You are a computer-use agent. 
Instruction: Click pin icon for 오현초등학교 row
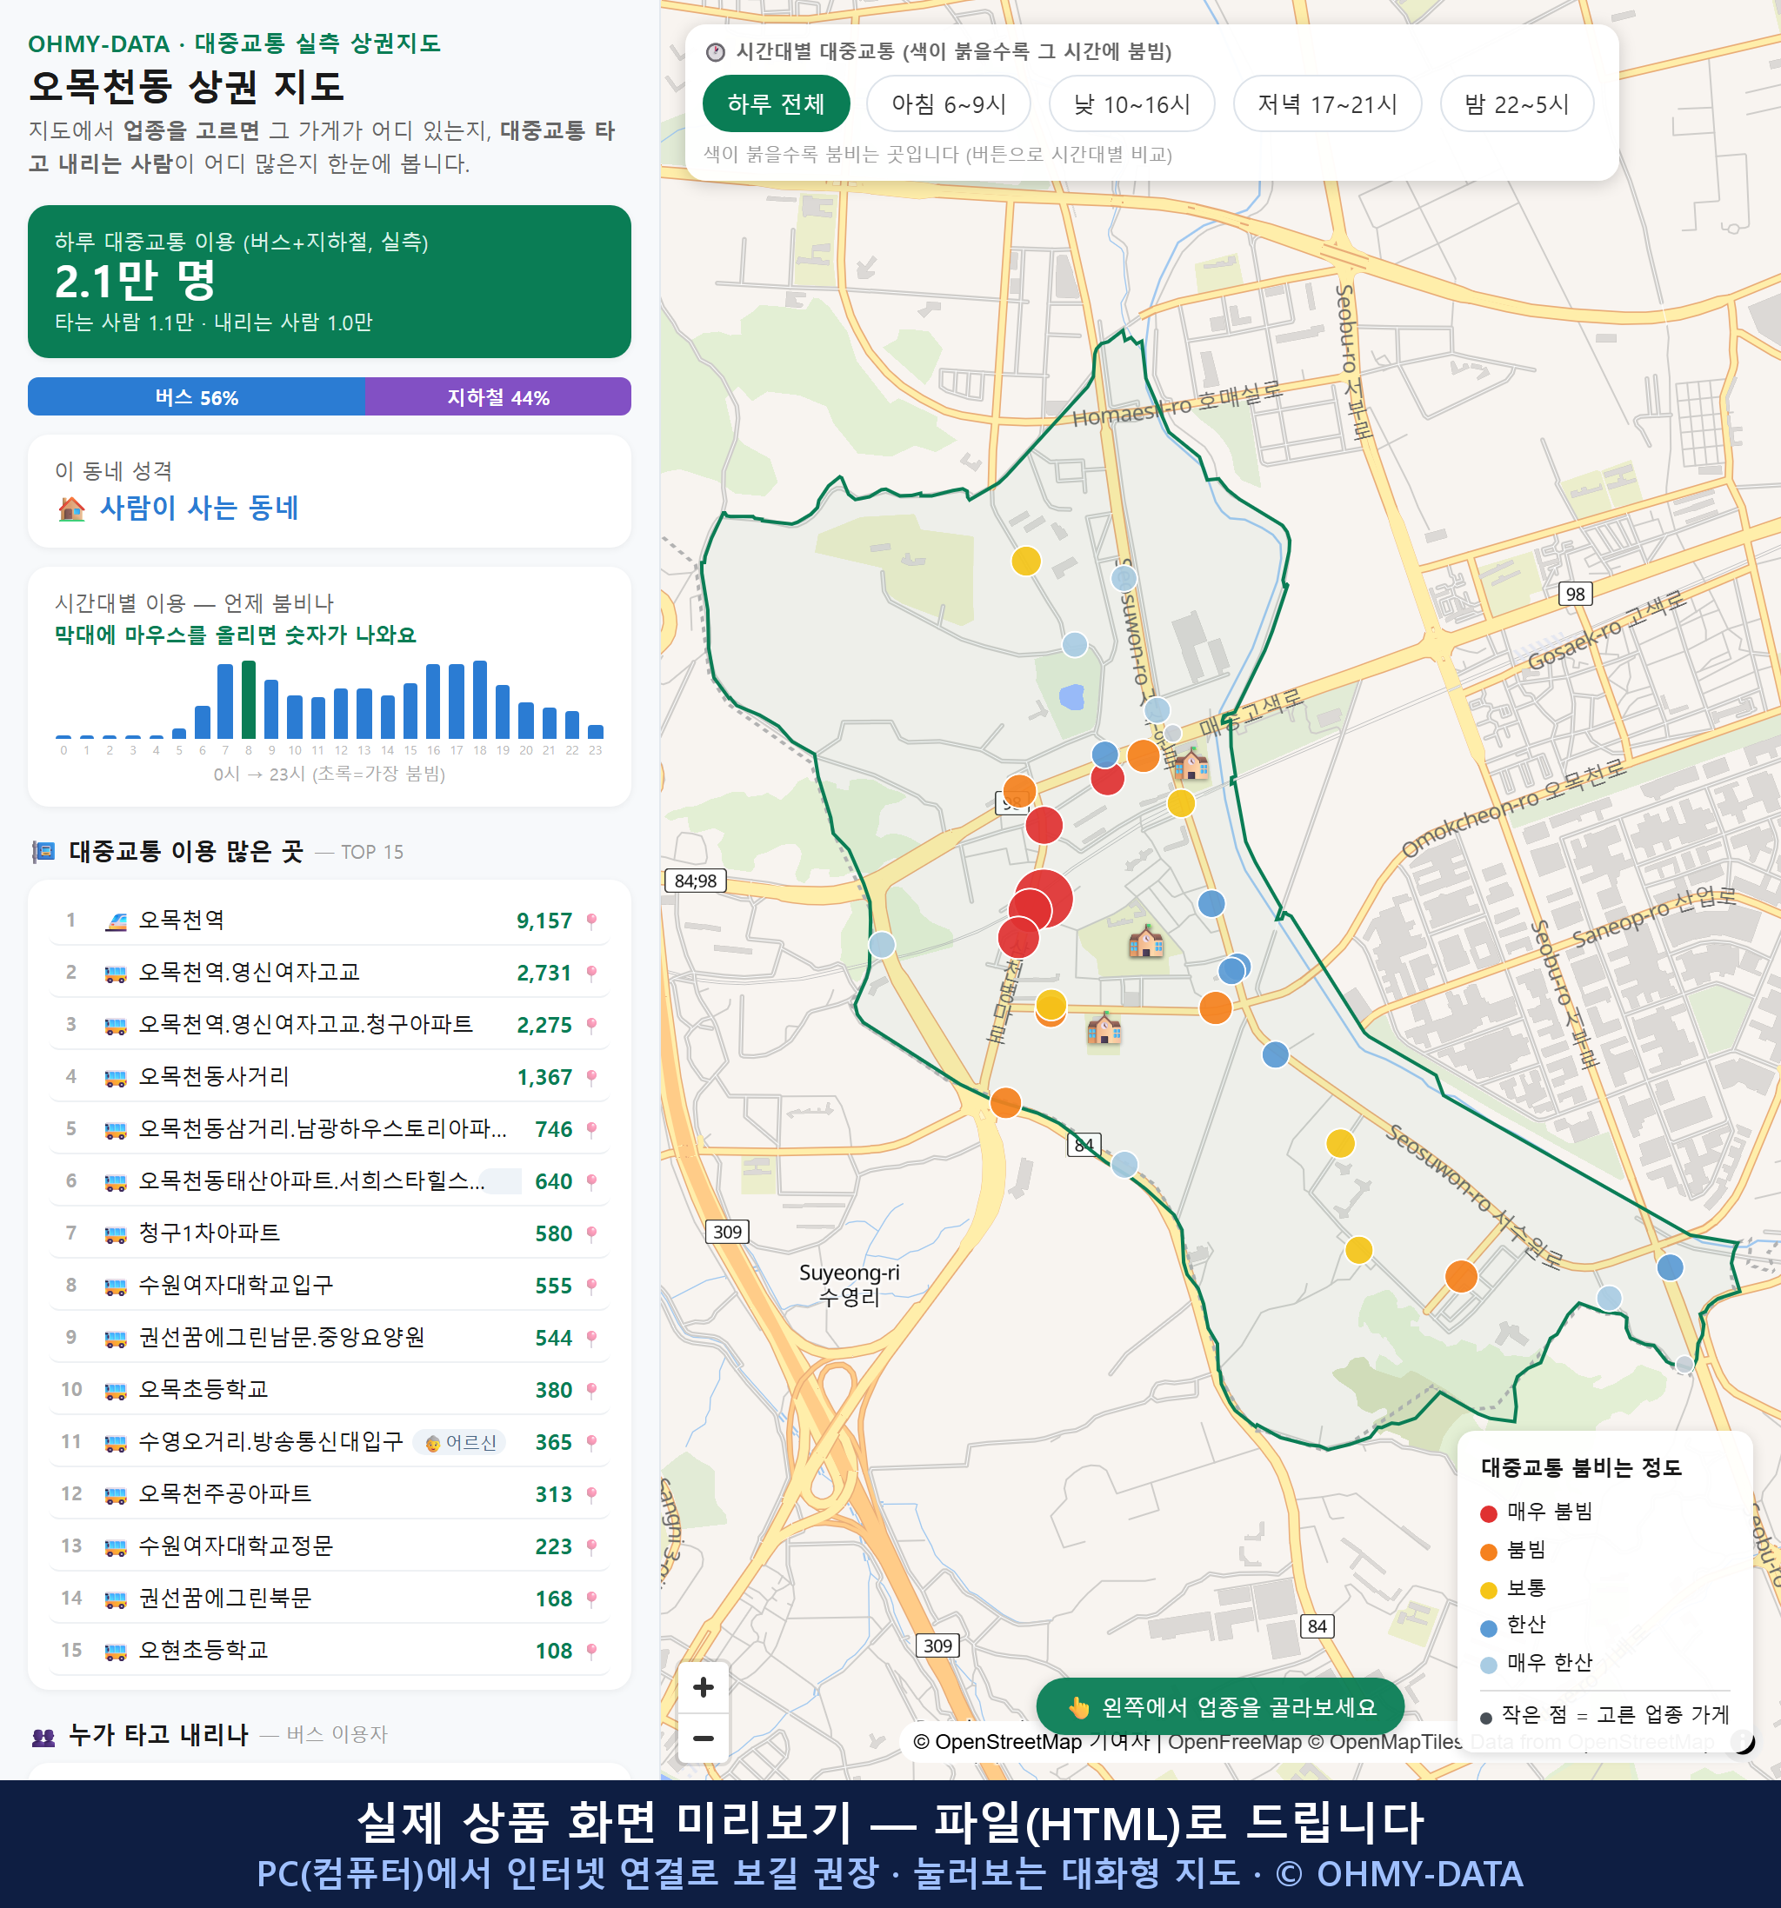(591, 1651)
